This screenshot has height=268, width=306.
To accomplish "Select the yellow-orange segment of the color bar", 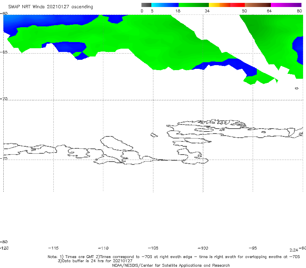I will click(x=220, y=5).
